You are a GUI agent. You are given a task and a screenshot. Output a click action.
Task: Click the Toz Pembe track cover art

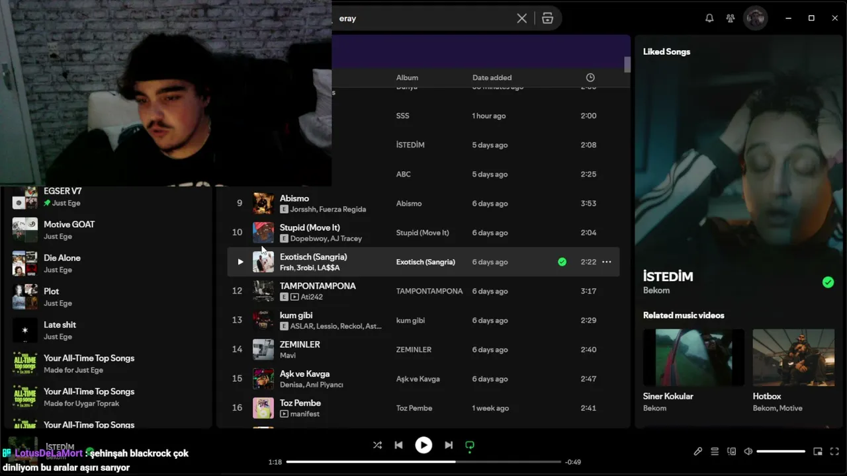point(263,408)
